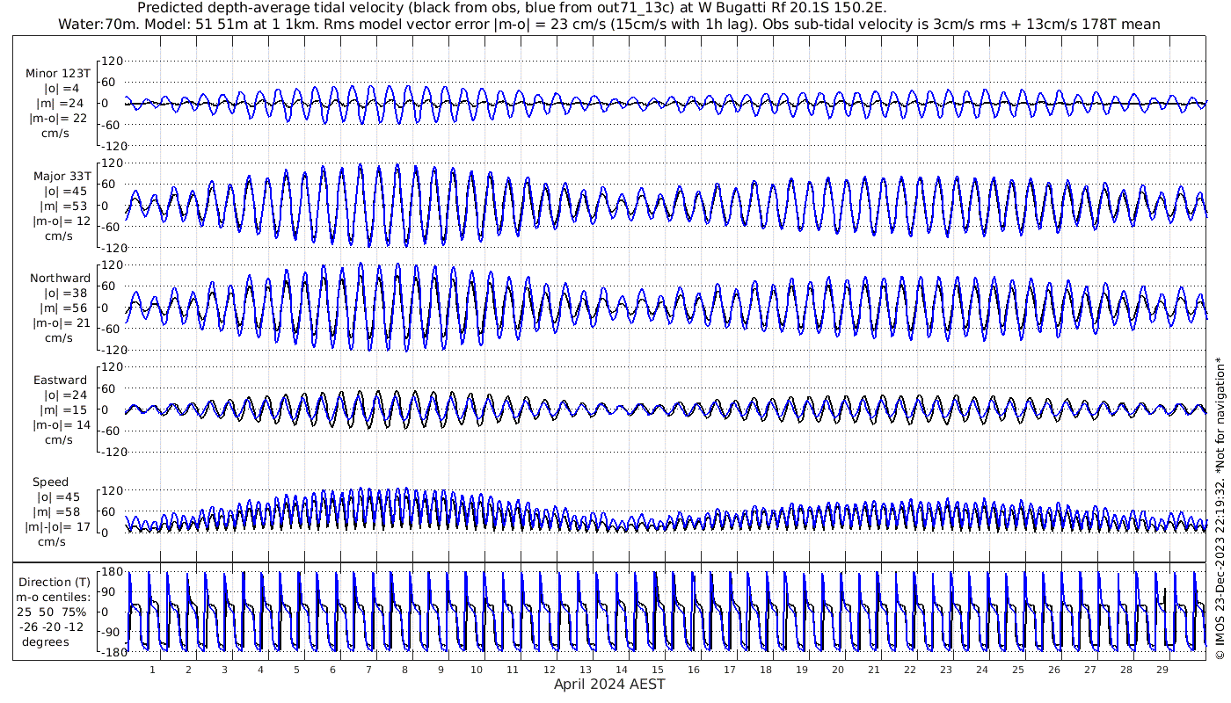Click the '|m-o|= 14' value under Eastward
This screenshot has width=1231, height=703.
(60, 425)
